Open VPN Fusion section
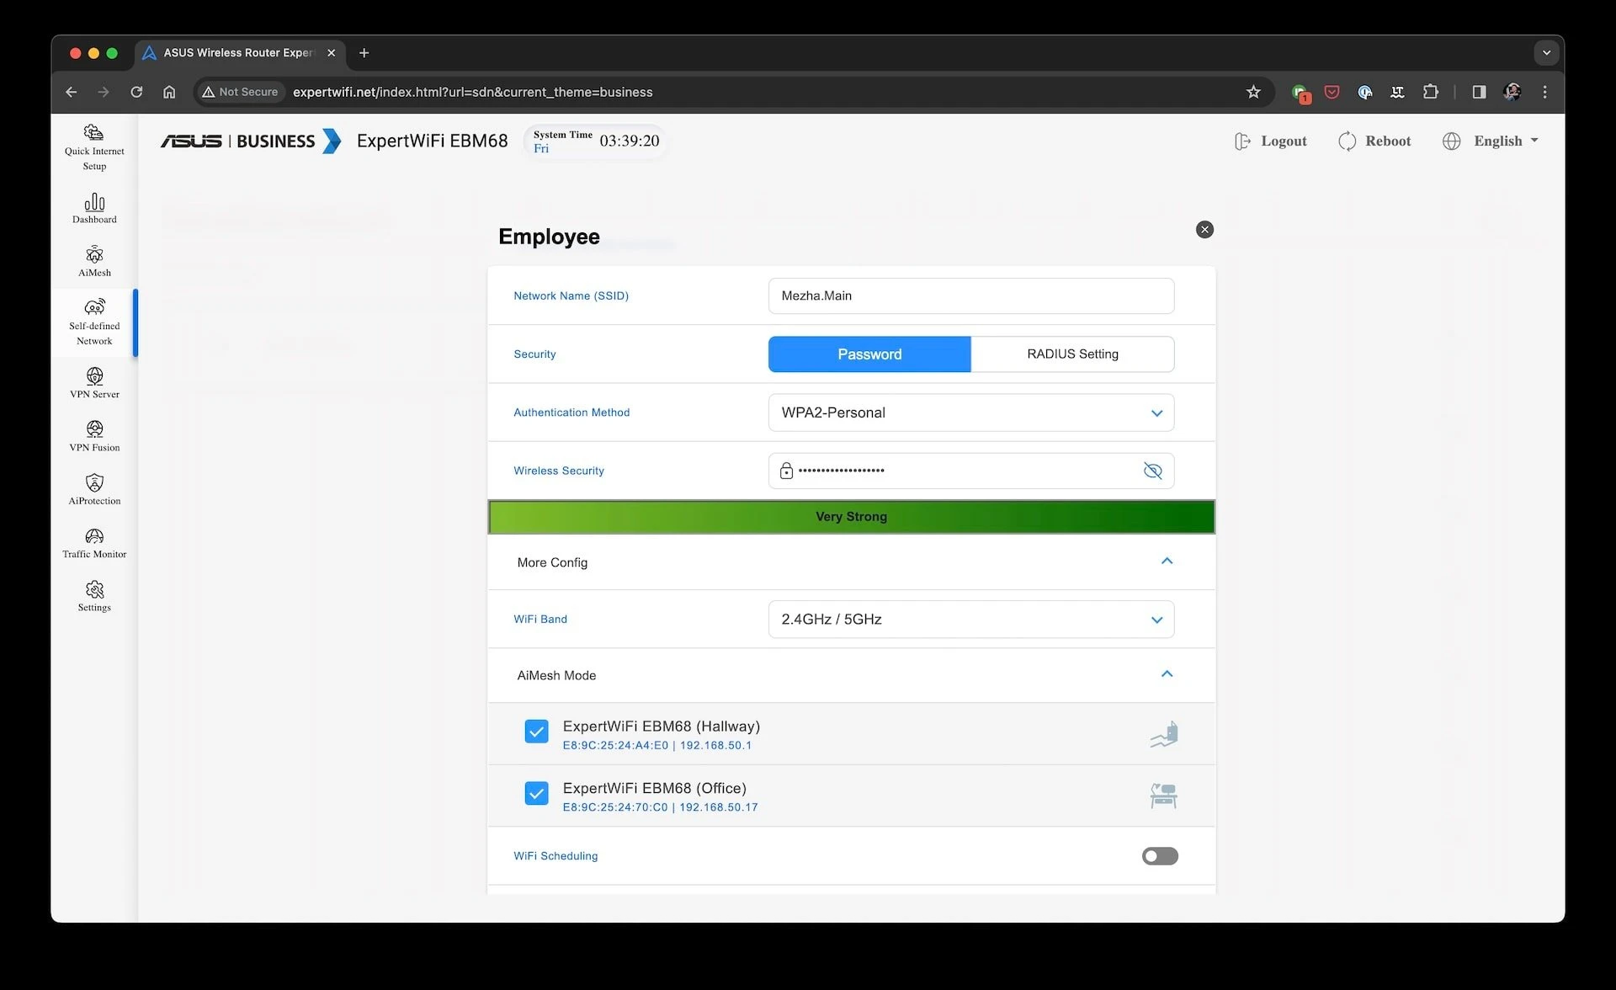The width and height of the screenshot is (1616, 990). [x=94, y=436]
